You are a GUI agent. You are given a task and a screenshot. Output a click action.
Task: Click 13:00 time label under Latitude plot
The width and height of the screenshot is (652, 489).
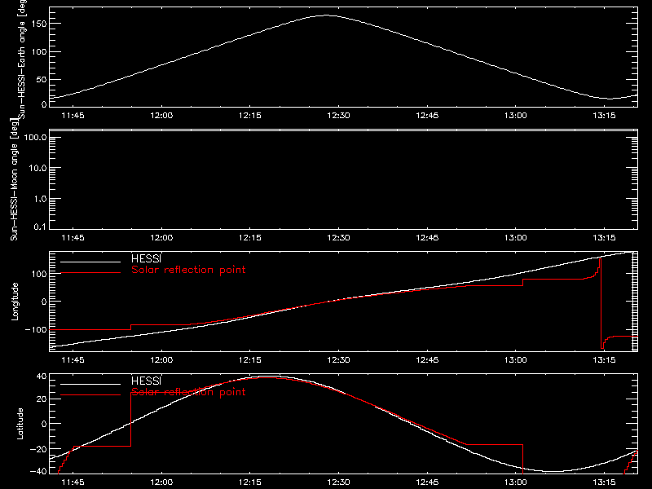pos(516,482)
